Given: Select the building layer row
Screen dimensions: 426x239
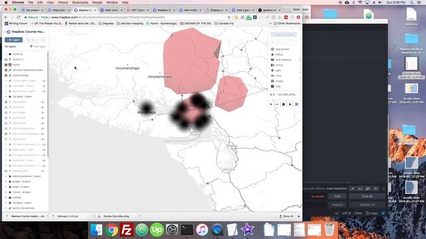Looking at the screenshot, I should tap(26, 198).
